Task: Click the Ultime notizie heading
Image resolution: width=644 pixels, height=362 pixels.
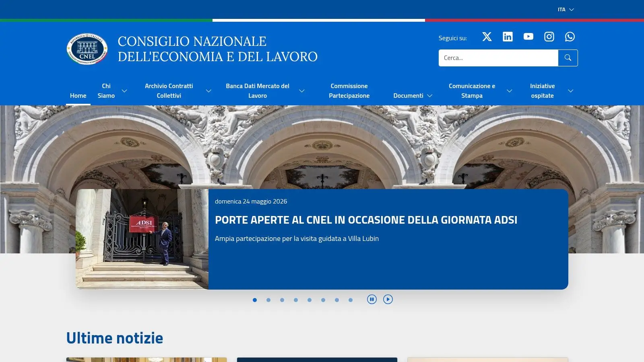Action: (x=115, y=338)
